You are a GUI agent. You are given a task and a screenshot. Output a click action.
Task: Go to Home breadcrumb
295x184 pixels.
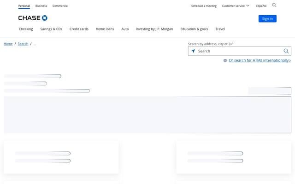[8, 44]
